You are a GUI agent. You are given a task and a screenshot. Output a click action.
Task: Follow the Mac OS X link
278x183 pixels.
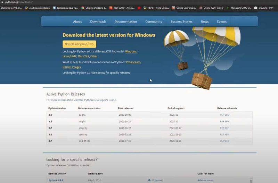83,56
